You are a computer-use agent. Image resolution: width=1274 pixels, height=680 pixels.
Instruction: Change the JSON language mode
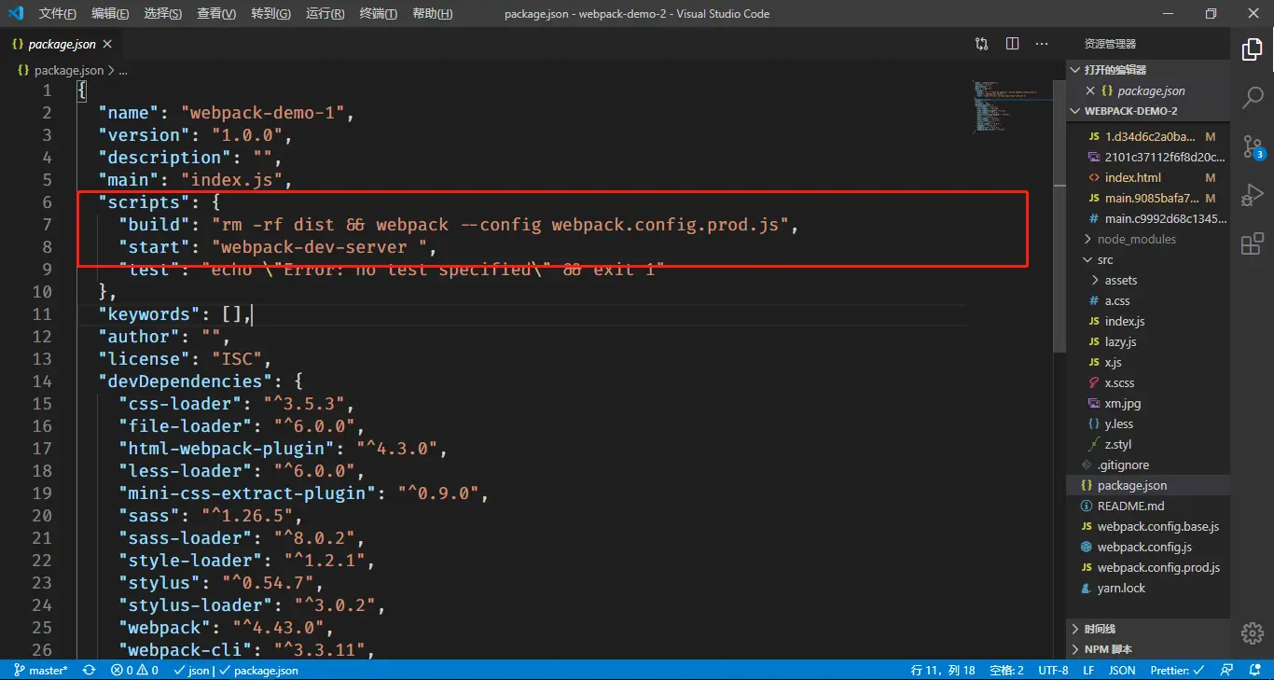click(1122, 671)
